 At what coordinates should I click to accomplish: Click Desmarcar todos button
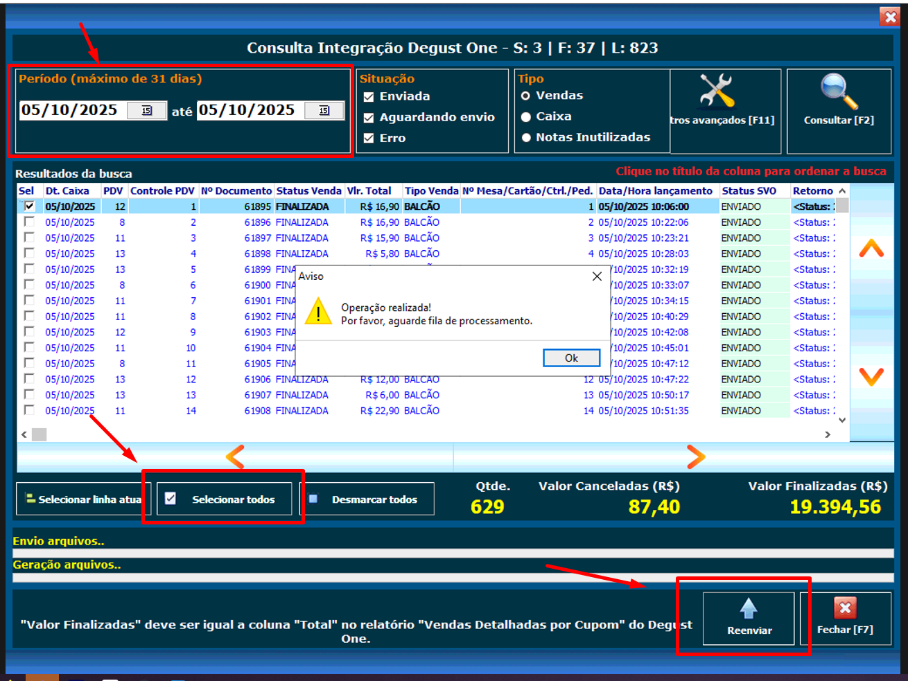tap(367, 499)
